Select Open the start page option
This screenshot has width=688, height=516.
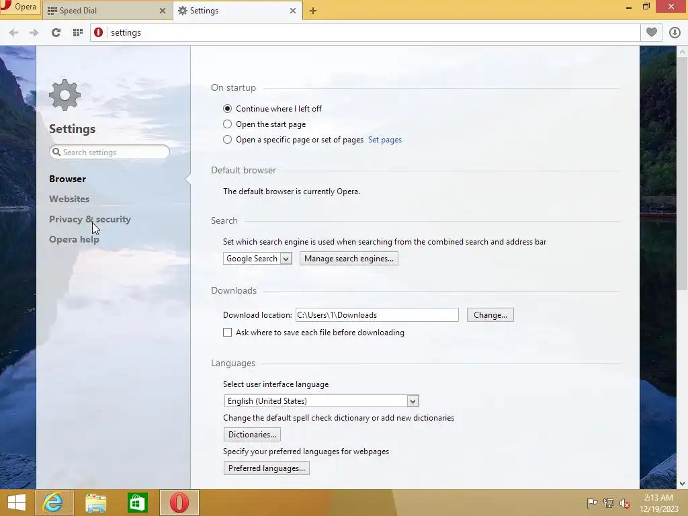tap(227, 124)
